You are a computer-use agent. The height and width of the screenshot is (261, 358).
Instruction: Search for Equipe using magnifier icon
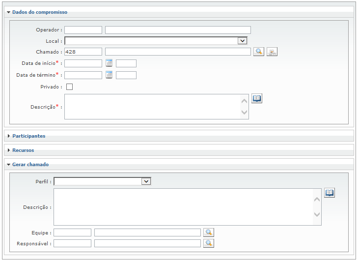click(209, 232)
